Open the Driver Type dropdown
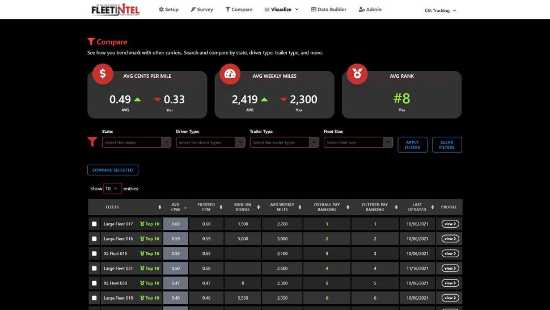Image resolution: width=550 pixels, height=310 pixels. tap(210, 142)
